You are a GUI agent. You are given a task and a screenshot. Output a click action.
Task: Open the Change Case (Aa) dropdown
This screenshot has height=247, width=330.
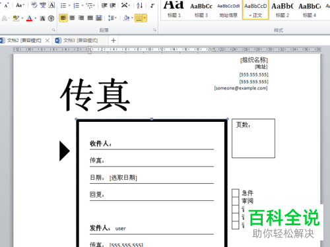pyautogui.click(x=20, y=5)
